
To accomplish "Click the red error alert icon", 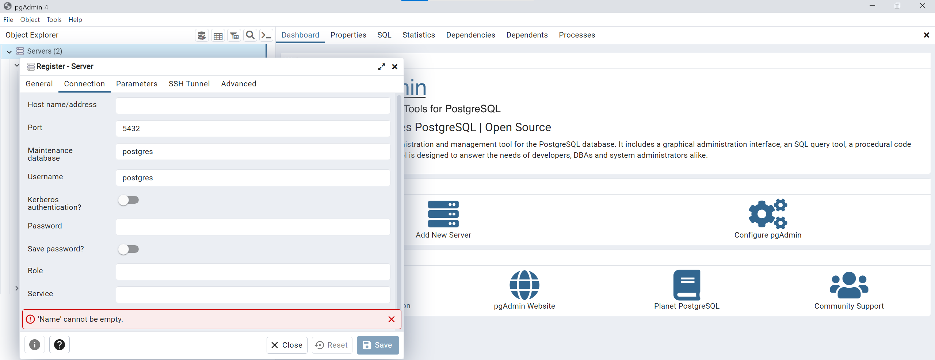I will tap(30, 319).
